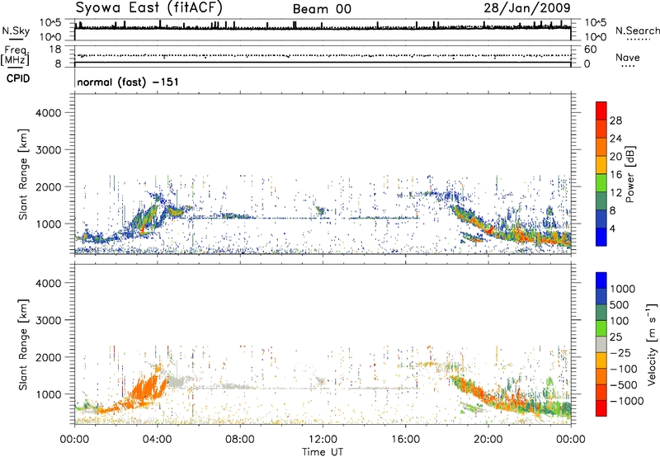Click the 'Beam 00' label
660x457 pixels.
coord(322,9)
